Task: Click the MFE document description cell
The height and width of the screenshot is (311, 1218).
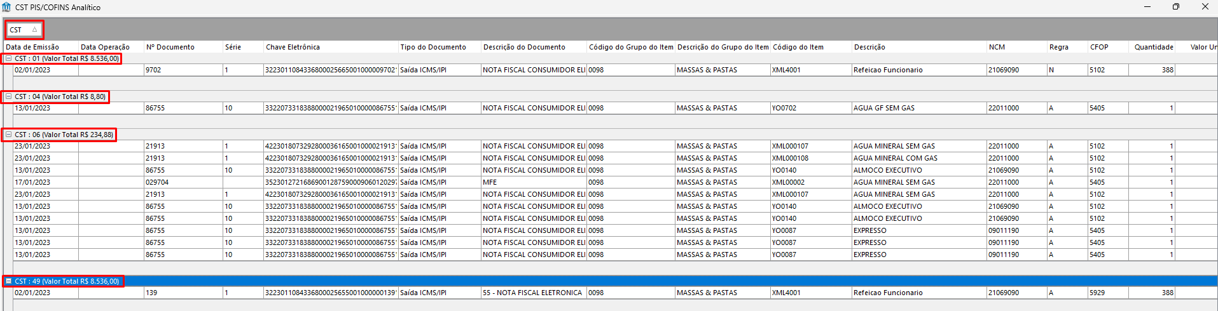Action: (x=534, y=182)
